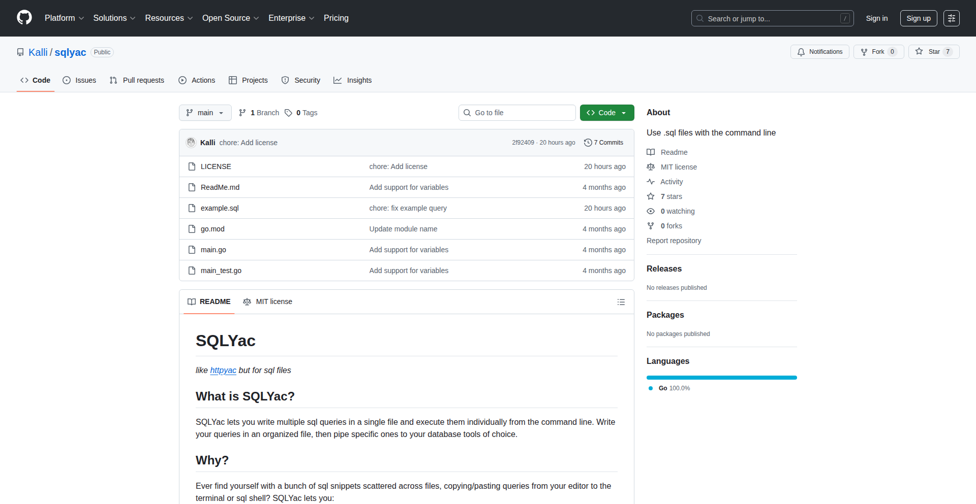
Task: Open the README outline icon
Action: (621, 302)
